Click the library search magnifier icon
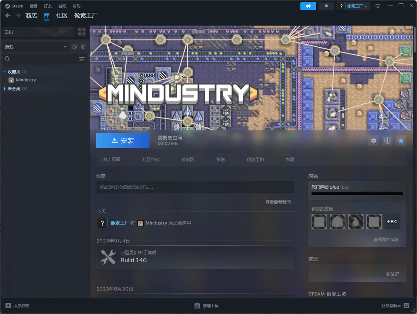The image size is (417, 314). 7,59
